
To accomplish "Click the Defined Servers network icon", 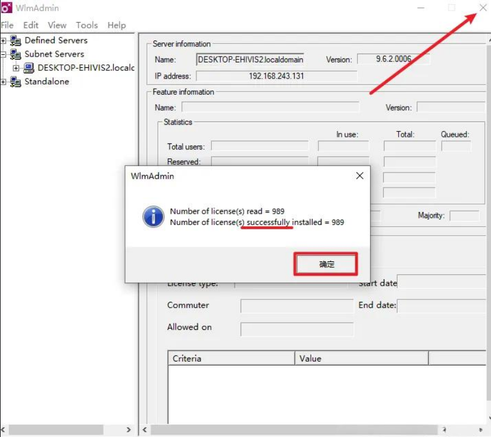I will click(15, 40).
